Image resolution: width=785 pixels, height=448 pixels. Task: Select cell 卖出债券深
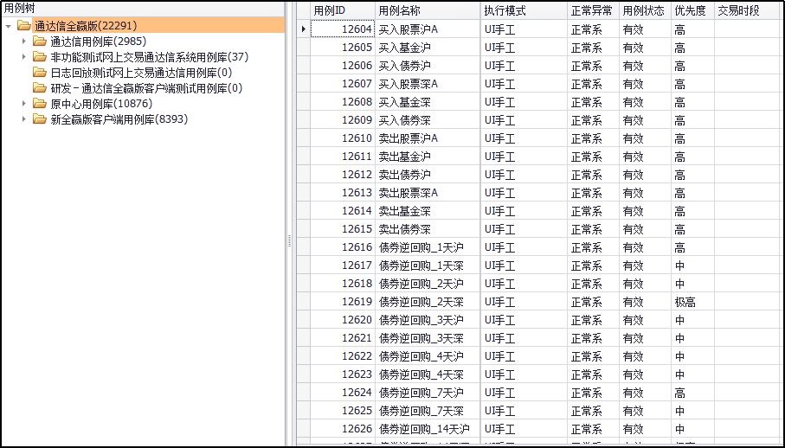tap(428, 229)
